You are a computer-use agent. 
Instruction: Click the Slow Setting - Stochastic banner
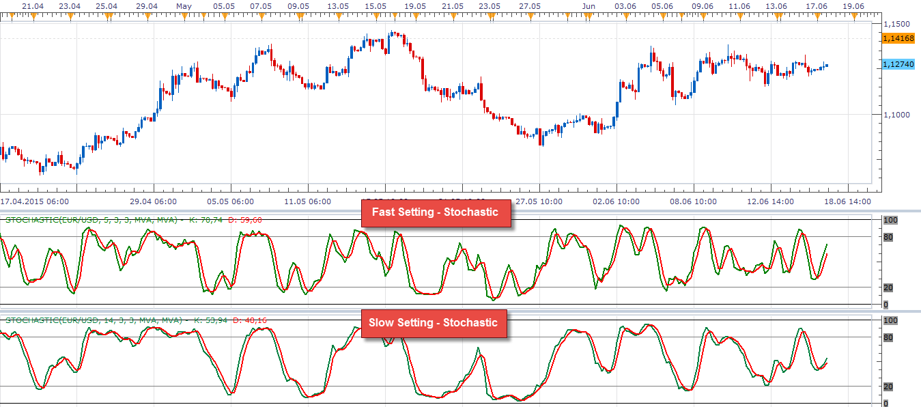[436, 323]
